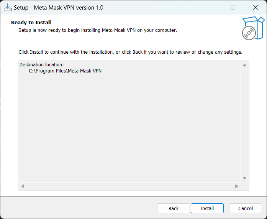Click the vertical scrollbar track of the memo
This screenshot has width=267, height=219.
click(x=244, y=122)
